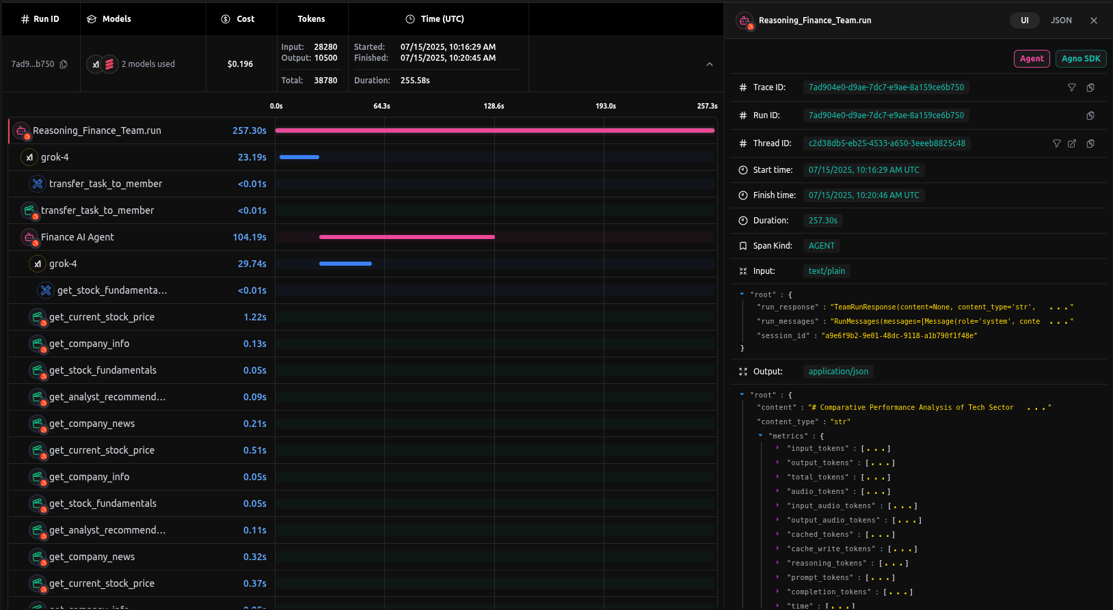
Task: Click the Agent badge
Action: [x=1031, y=59]
